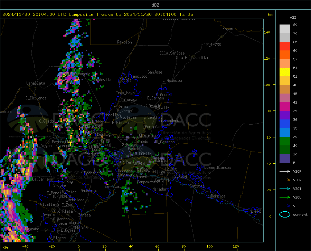Click the S_Francisco label on map

(x=136, y=76)
